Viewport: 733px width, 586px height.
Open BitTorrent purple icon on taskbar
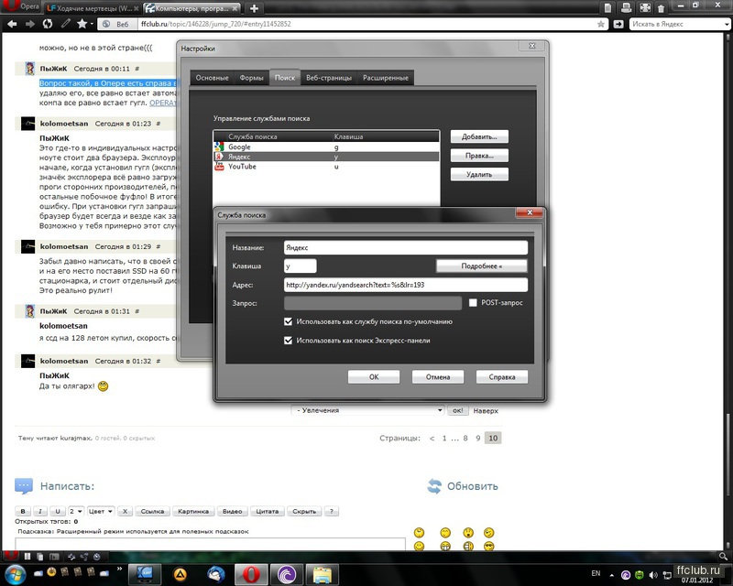[287, 574]
